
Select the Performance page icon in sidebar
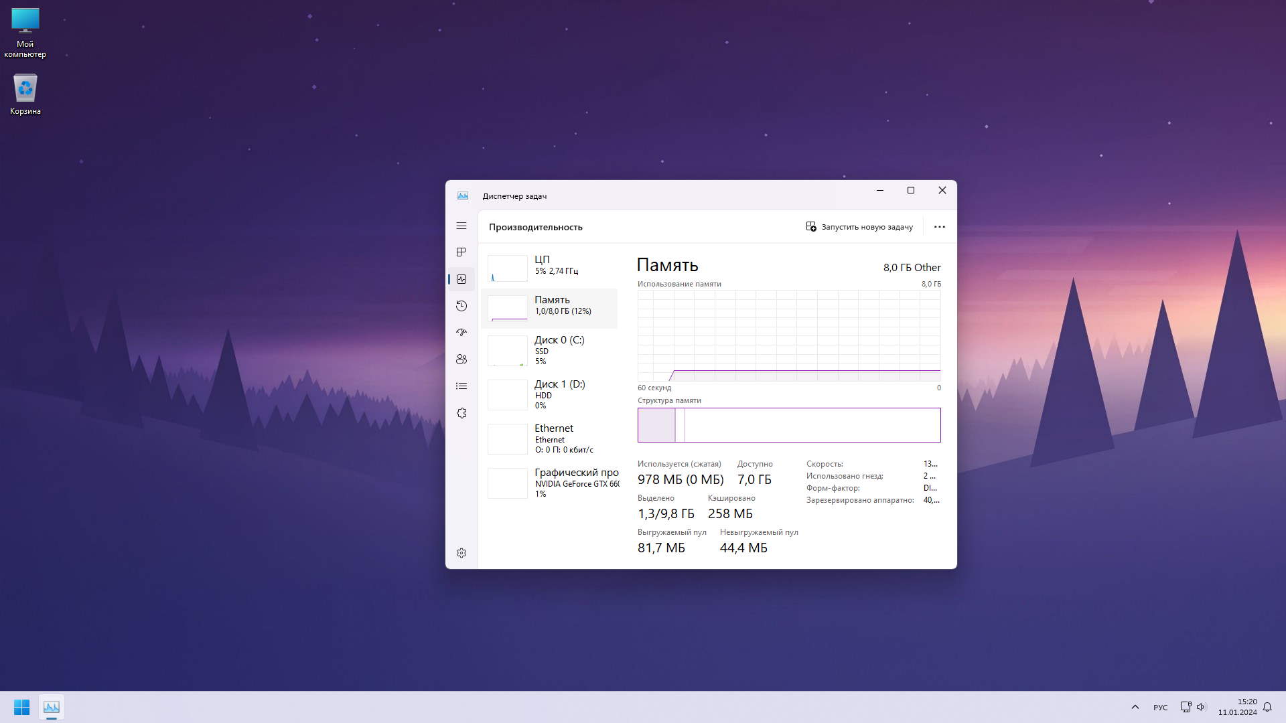coord(461,279)
